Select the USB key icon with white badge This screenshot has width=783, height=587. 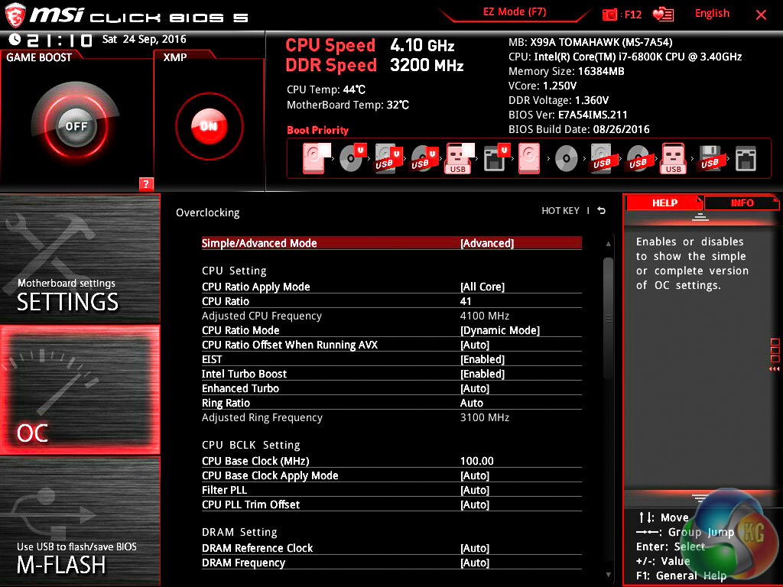tap(460, 158)
